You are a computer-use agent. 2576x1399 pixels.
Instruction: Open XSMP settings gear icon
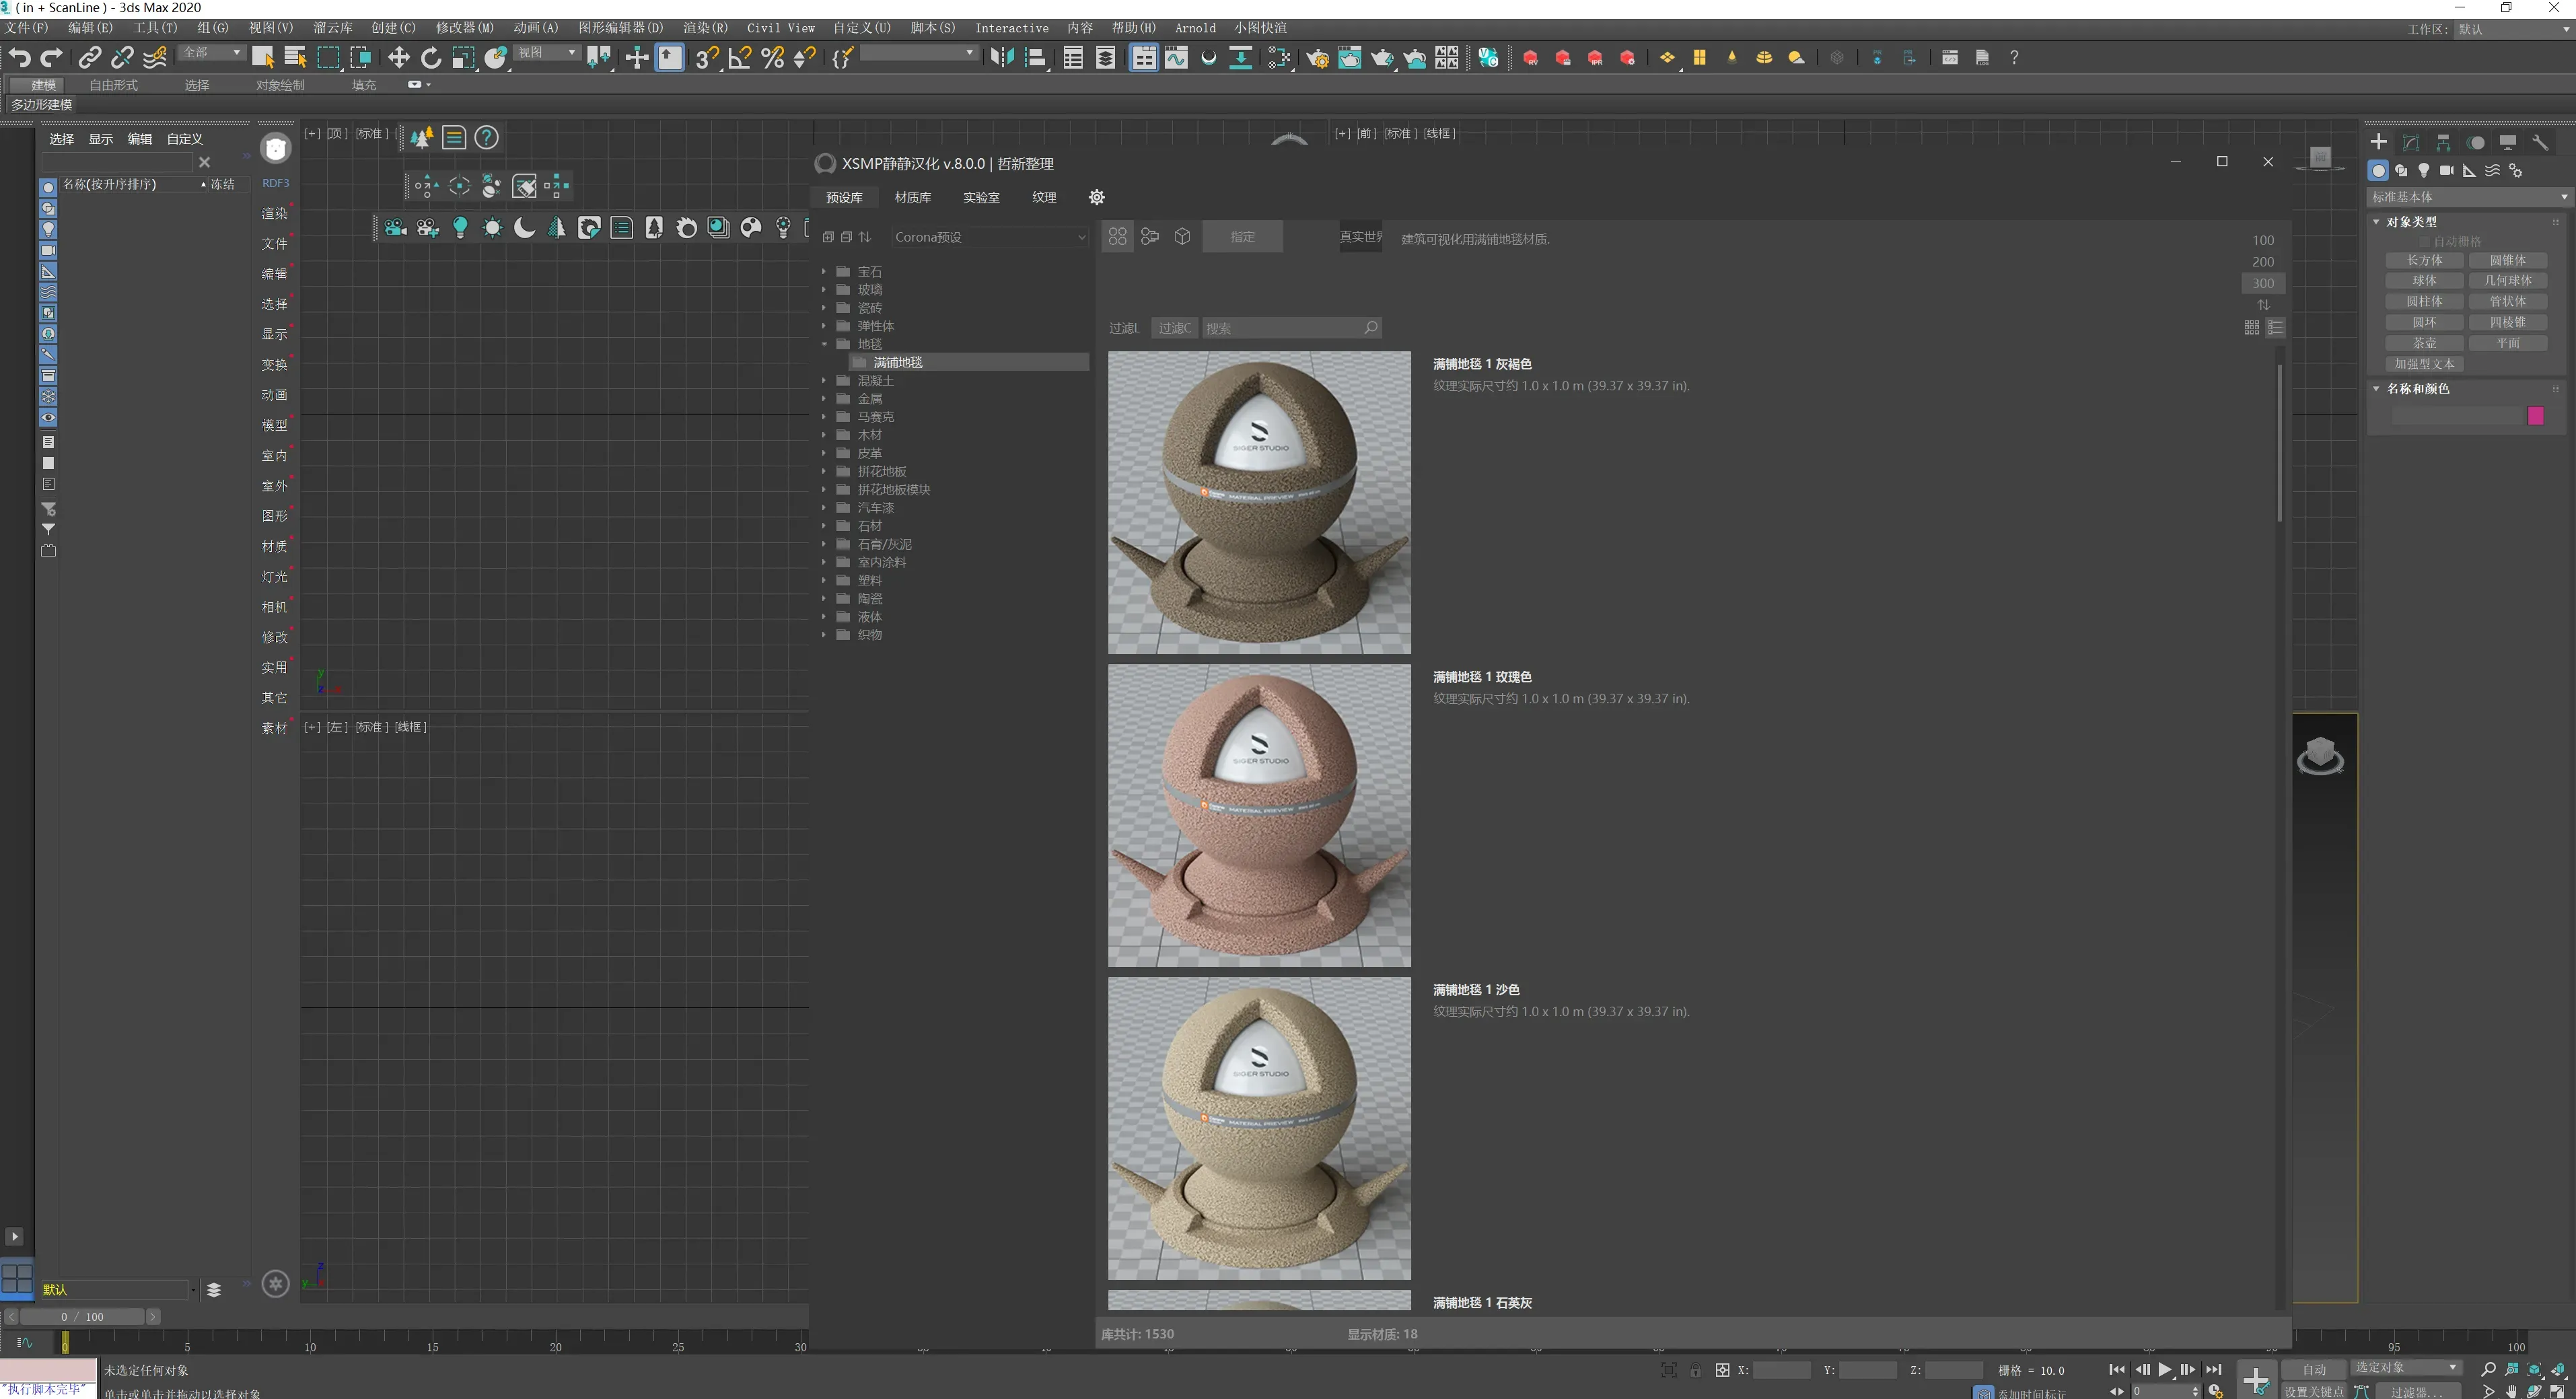(1096, 197)
